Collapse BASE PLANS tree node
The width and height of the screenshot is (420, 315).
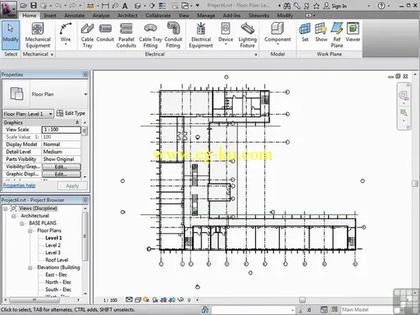pyautogui.click(x=21, y=223)
